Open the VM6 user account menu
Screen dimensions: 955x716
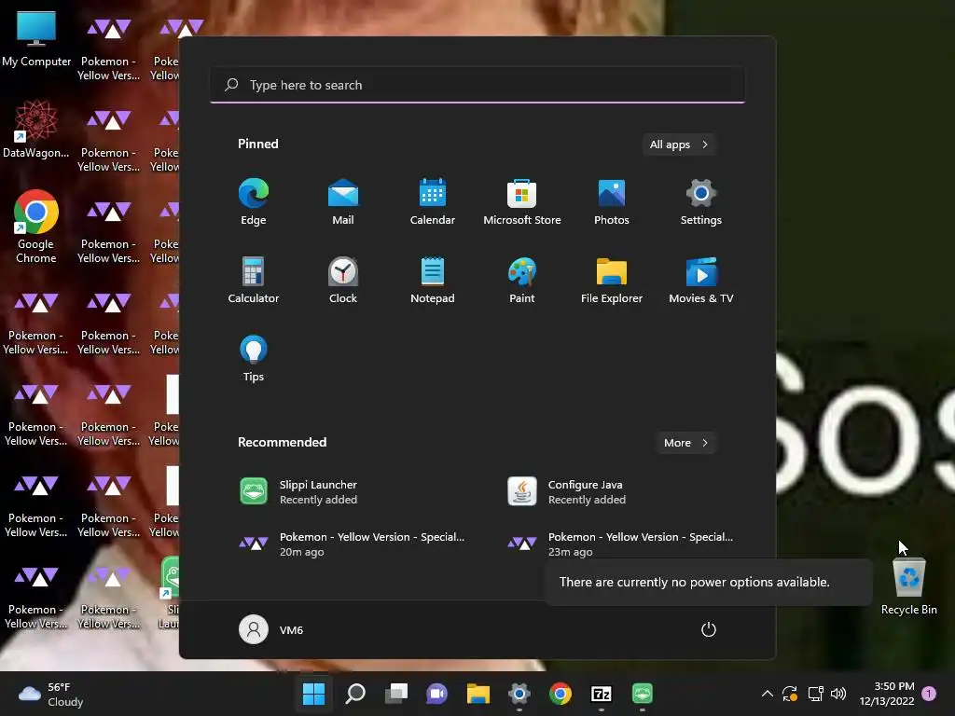[271, 629]
